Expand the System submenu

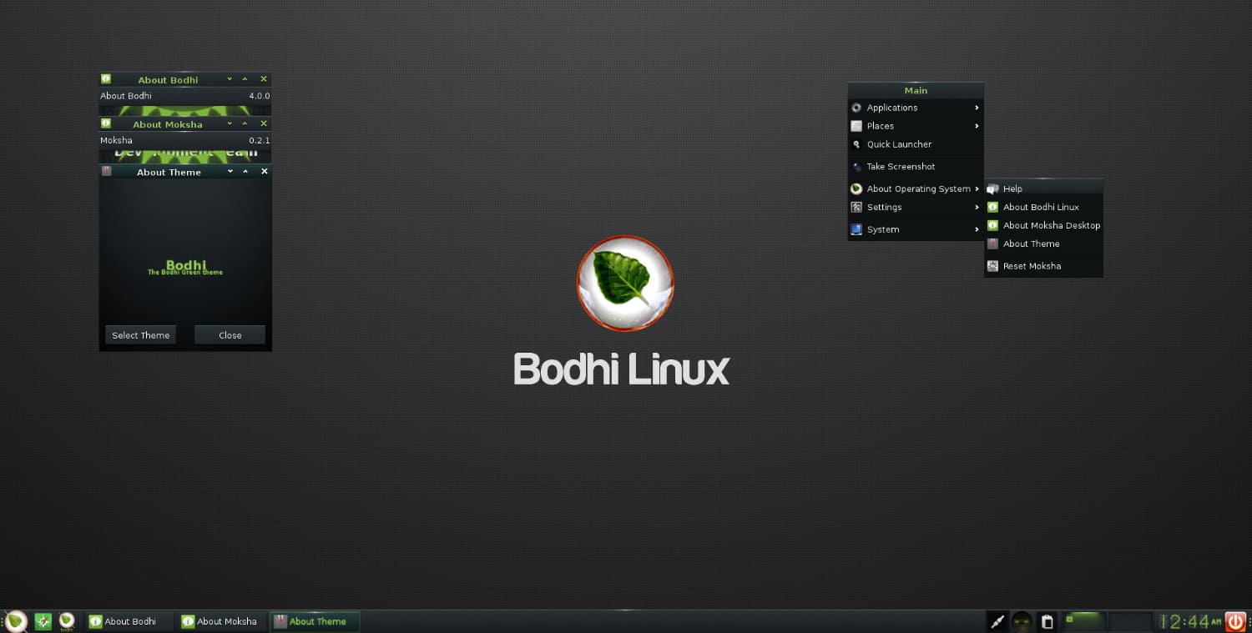(915, 229)
